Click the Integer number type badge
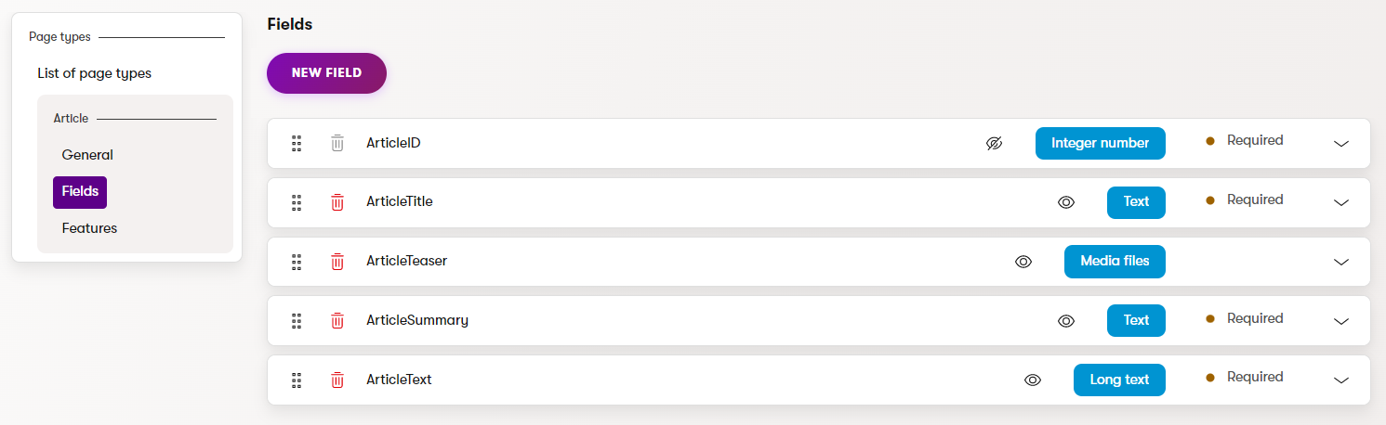Image resolution: width=1386 pixels, height=425 pixels. coord(1100,144)
